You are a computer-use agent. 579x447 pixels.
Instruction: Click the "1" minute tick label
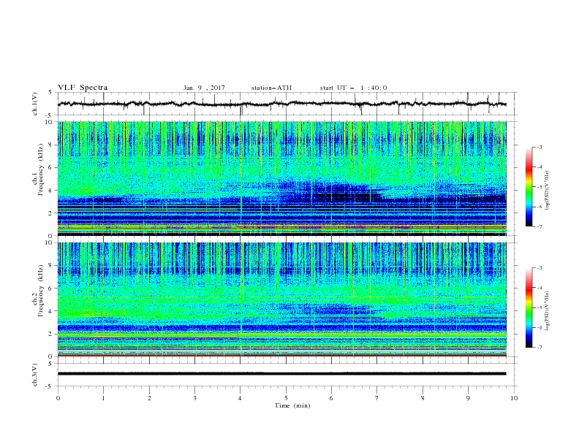pos(103,398)
